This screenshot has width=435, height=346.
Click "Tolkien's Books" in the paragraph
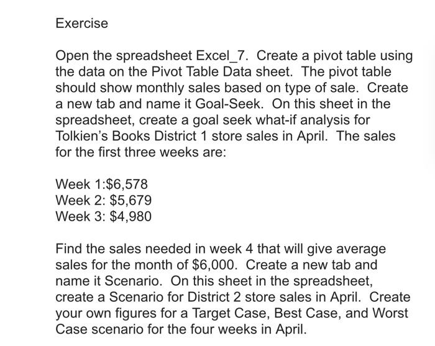point(103,136)
